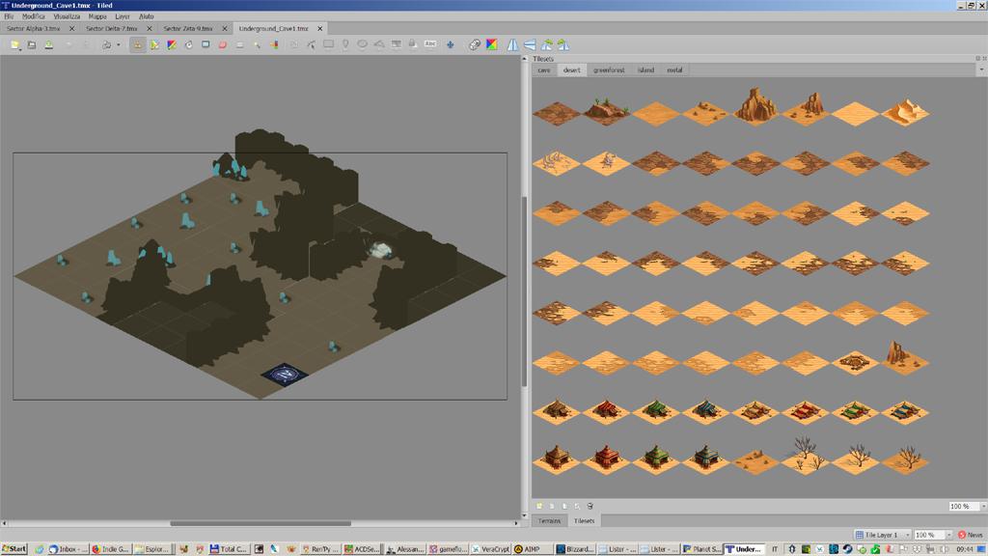988x556 pixels.
Task: Click the blue portal tile on the map
Action: [285, 374]
